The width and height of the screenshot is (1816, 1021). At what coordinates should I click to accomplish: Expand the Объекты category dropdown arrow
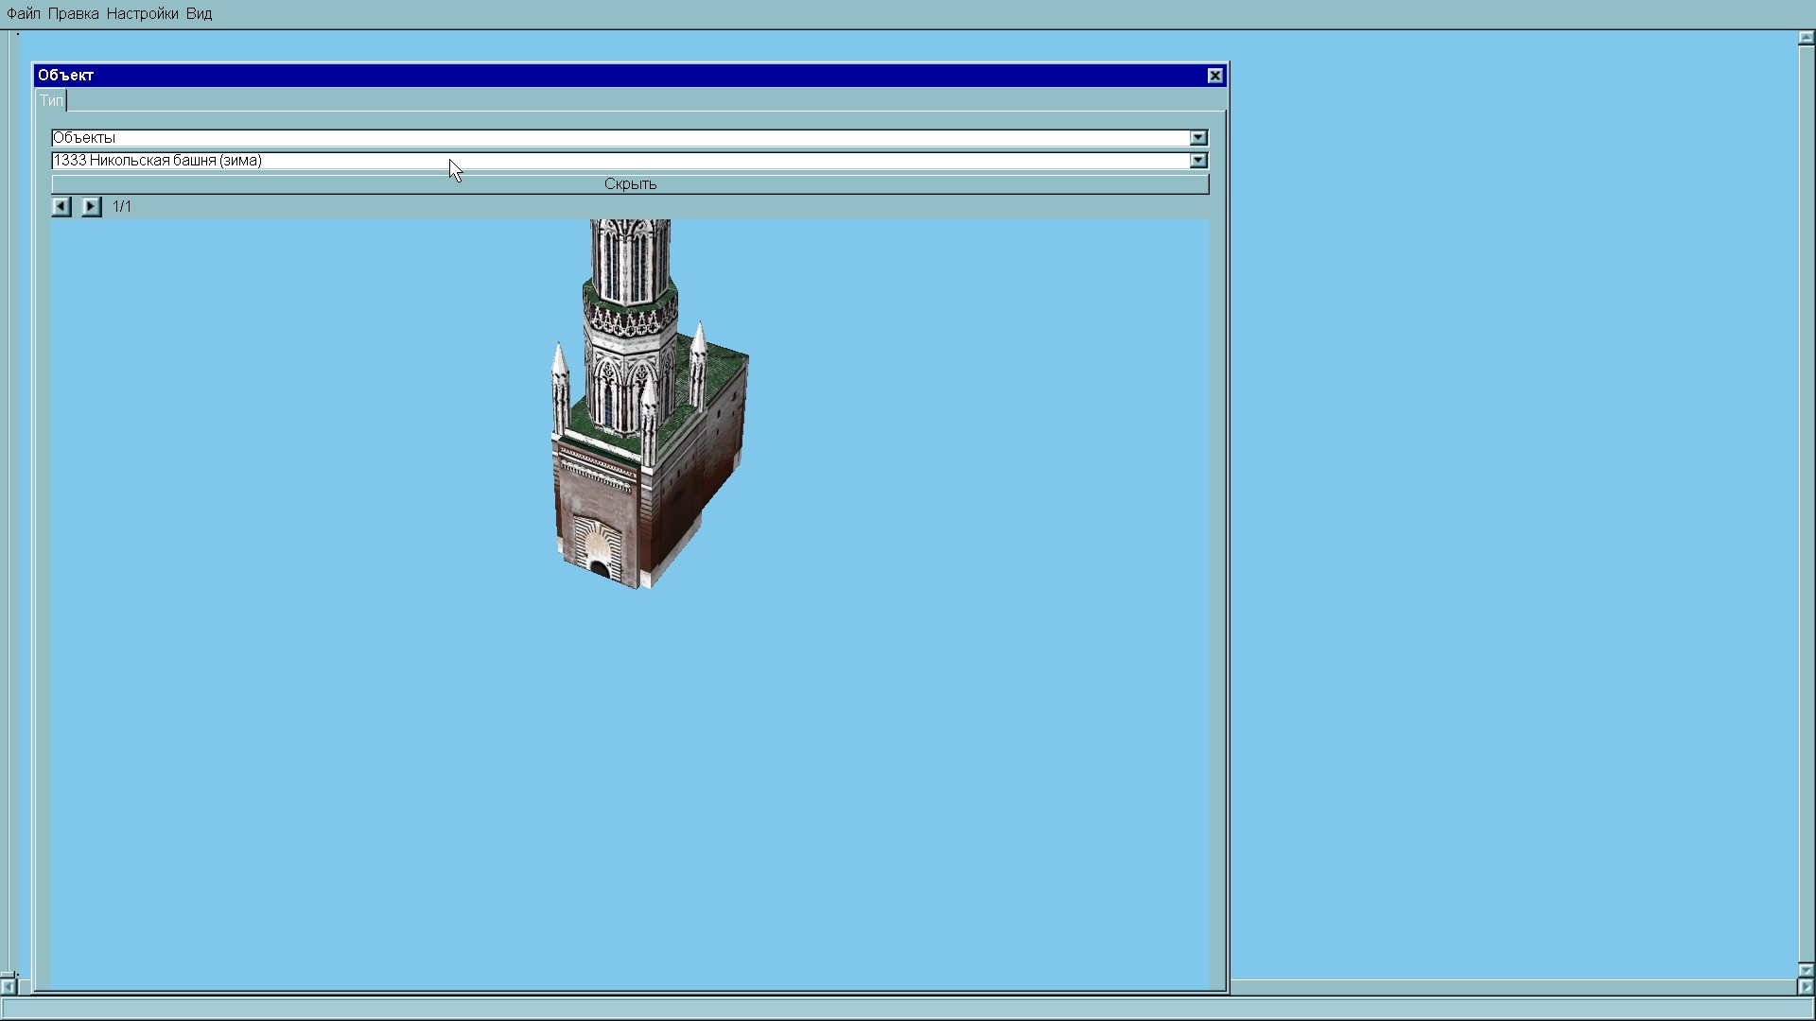(x=1198, y=138)
